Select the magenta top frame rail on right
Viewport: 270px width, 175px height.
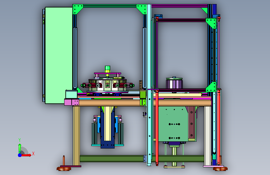[179, 6]
